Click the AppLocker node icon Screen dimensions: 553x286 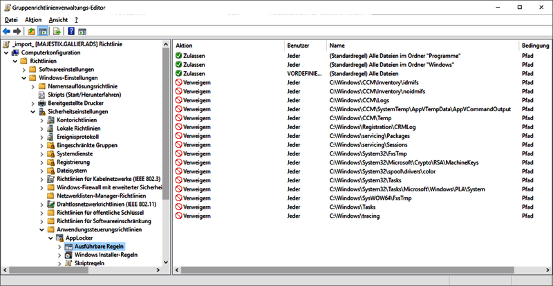click(60, 238)
